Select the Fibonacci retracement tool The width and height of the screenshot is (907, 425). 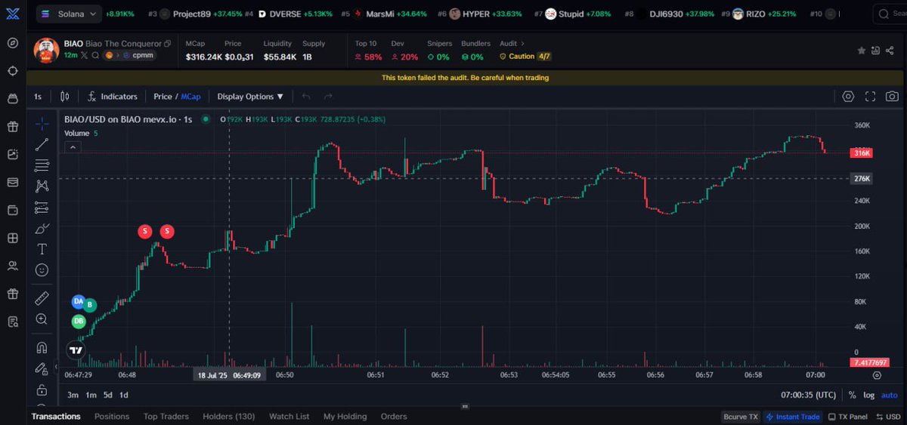tap(42, 165)
